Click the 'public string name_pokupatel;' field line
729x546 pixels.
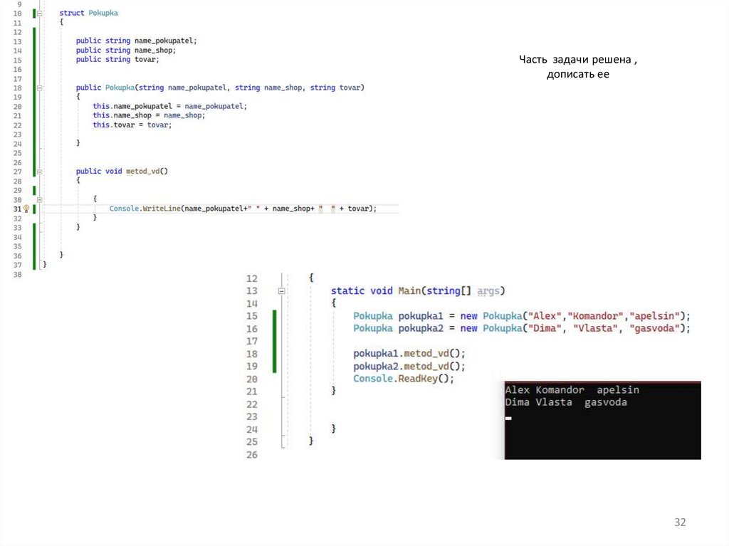[136, 41]
